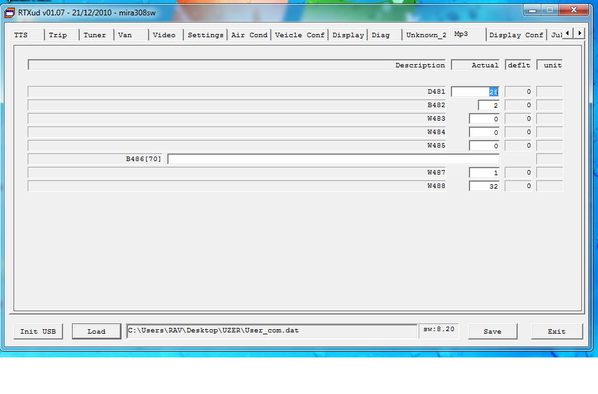Focus the W488 actual value field
Screen dimensions: 598x394
coord(484,186)
